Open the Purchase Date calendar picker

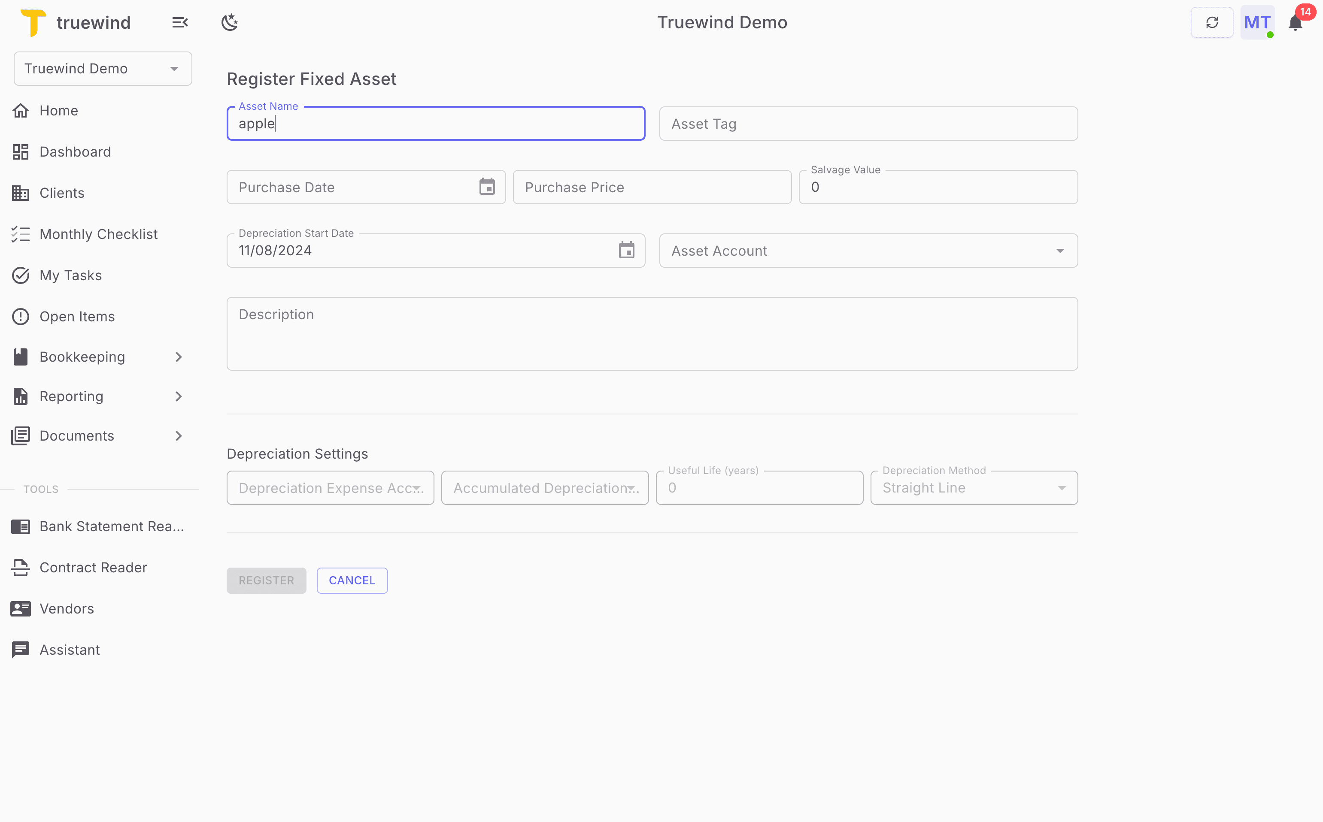(486, 187)
